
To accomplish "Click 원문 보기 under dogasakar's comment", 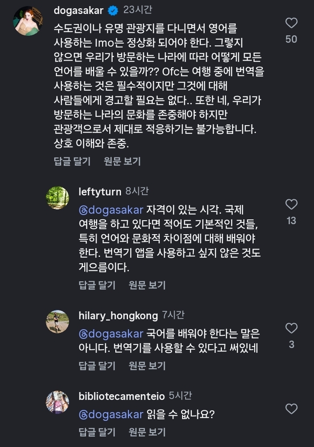I will (122, 161).
